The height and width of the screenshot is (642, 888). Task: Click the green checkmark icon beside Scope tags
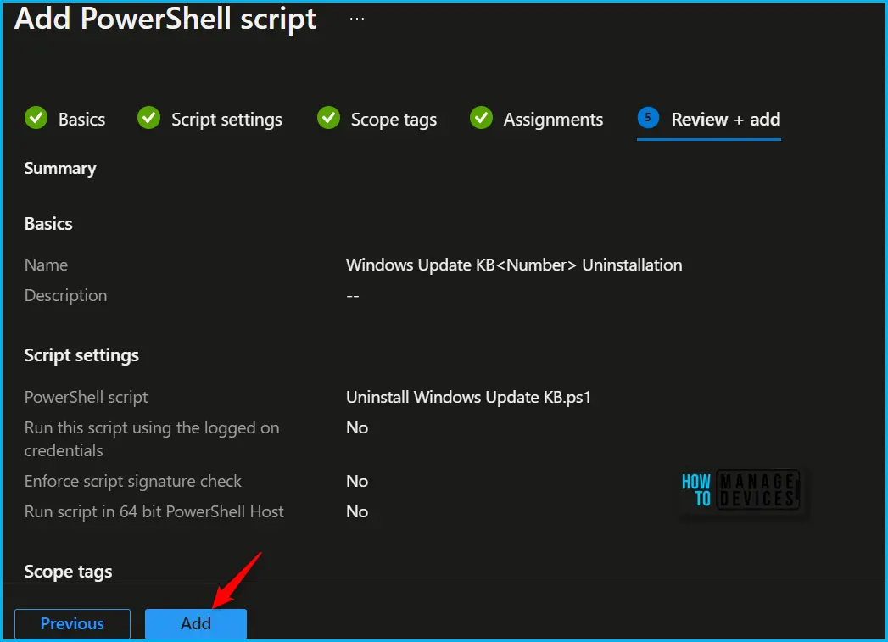pyautogui.click(x=328, y=118)
